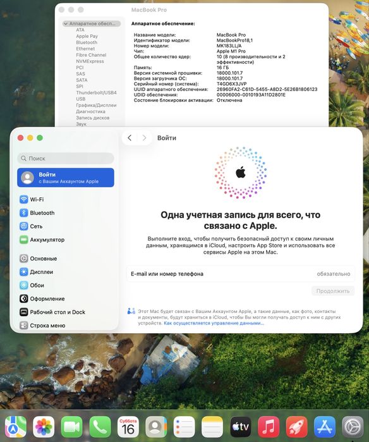Launch Apple TV from Dock
Viewport: 369px width, 442px height.
click(241, 427)
